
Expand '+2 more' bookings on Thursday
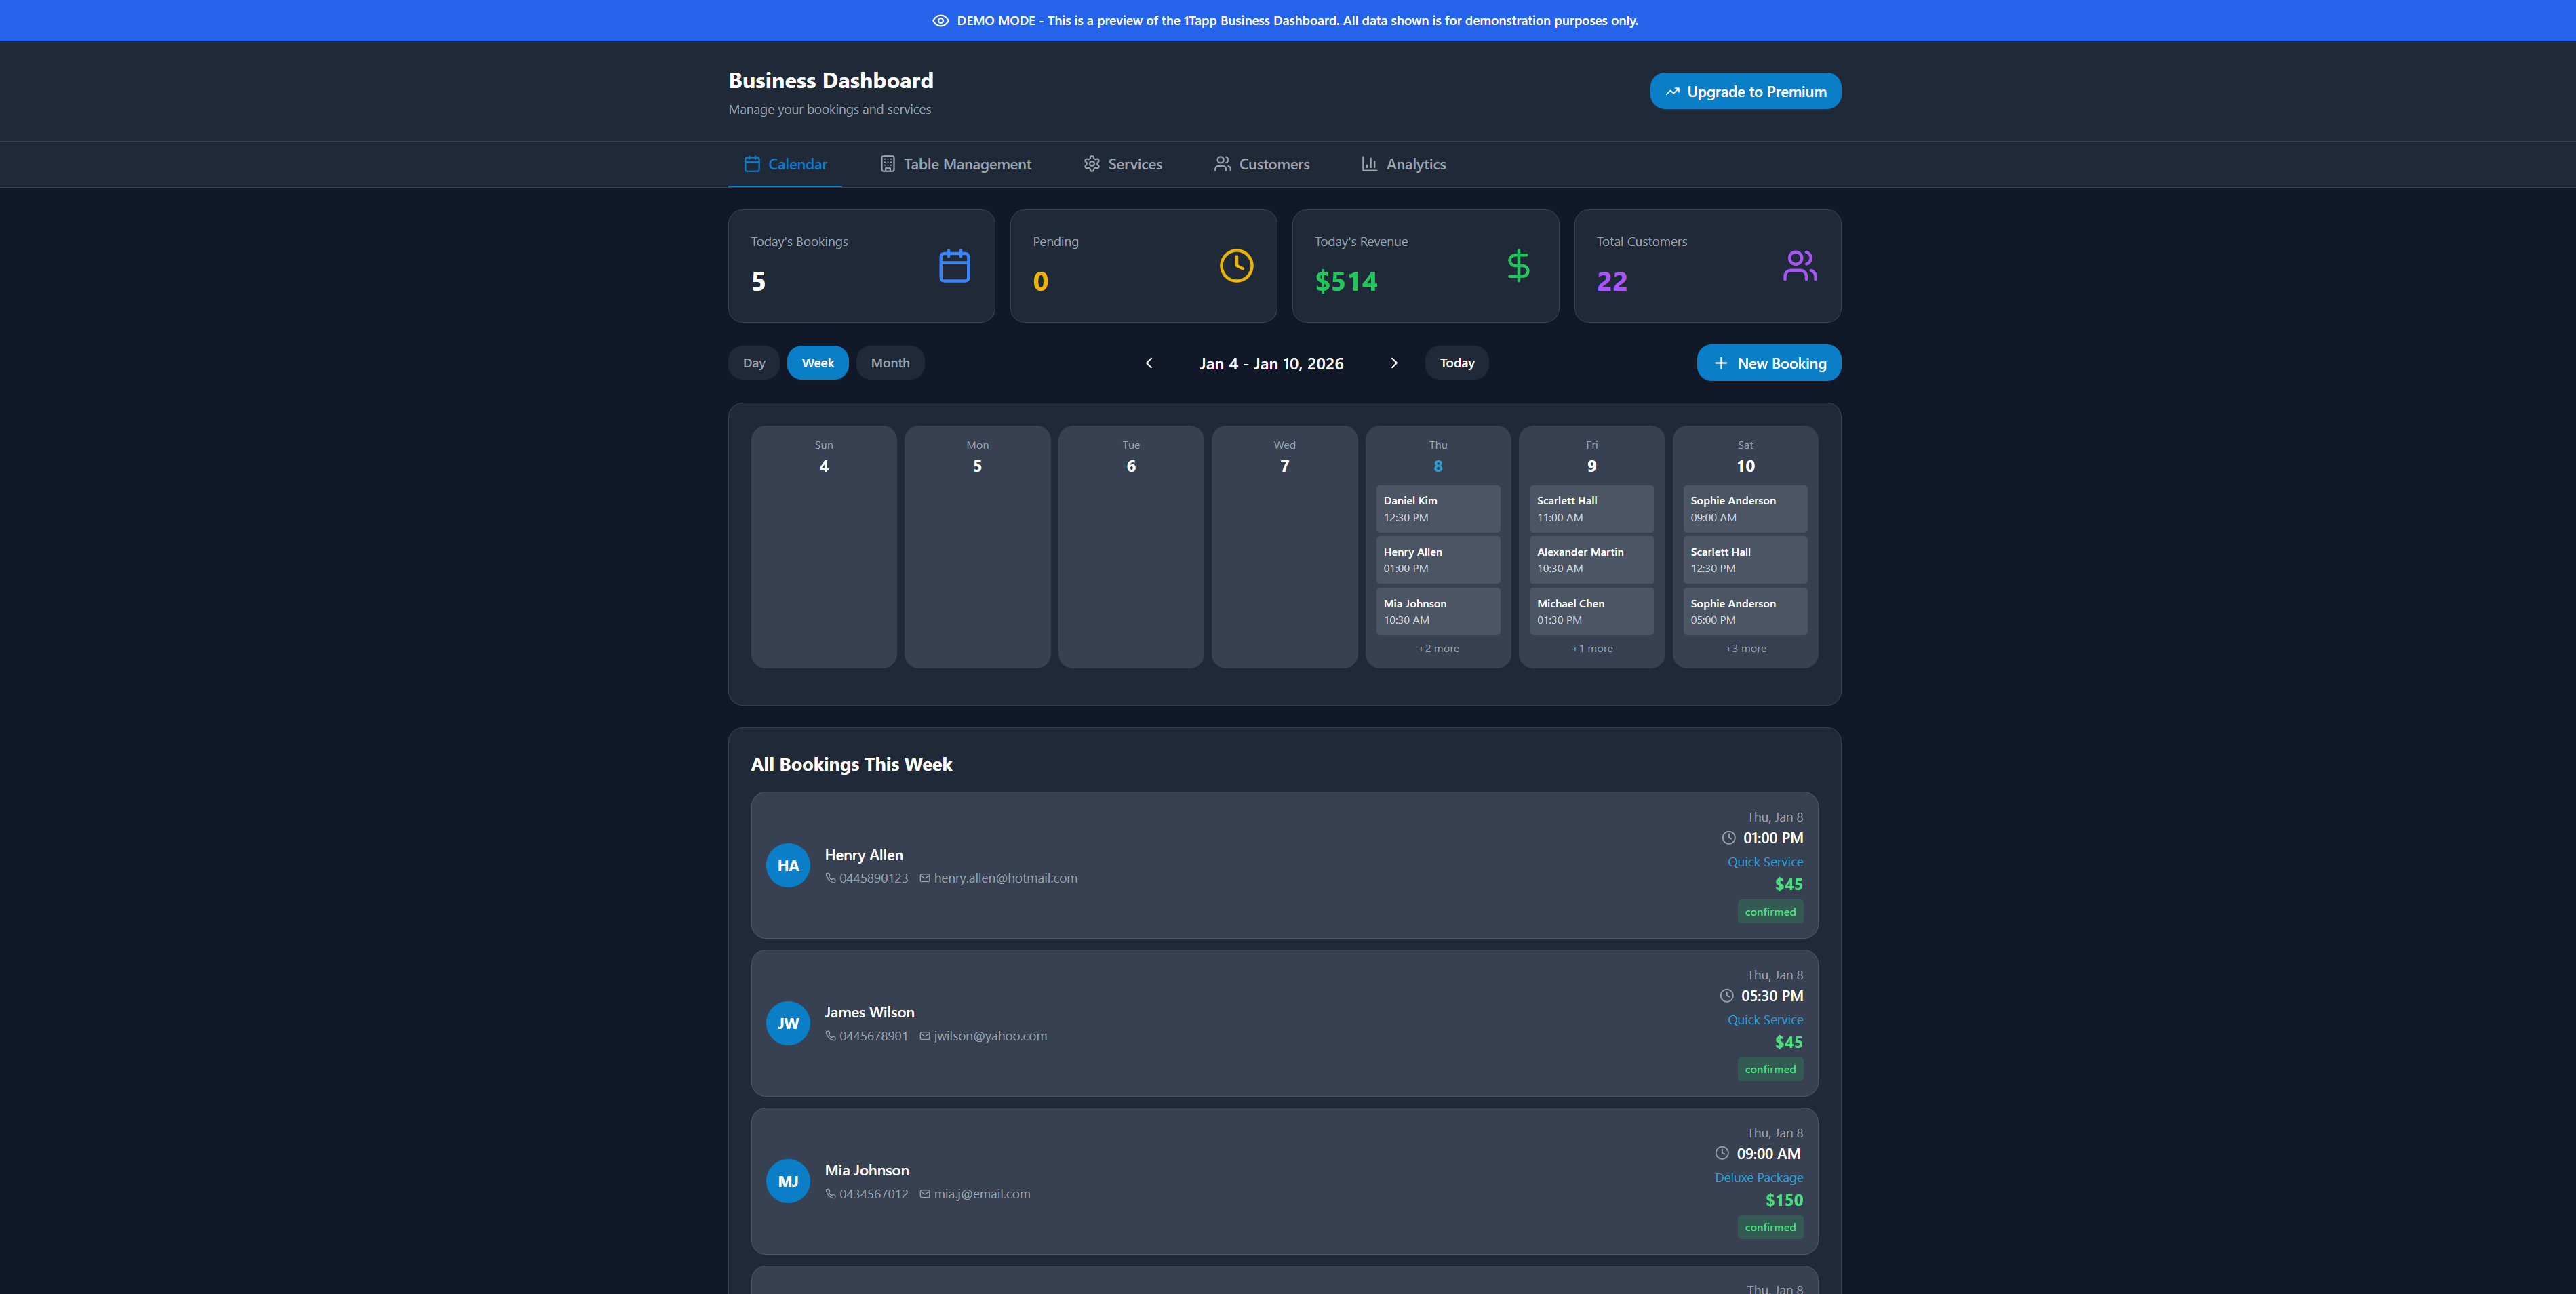point(1438,649)
